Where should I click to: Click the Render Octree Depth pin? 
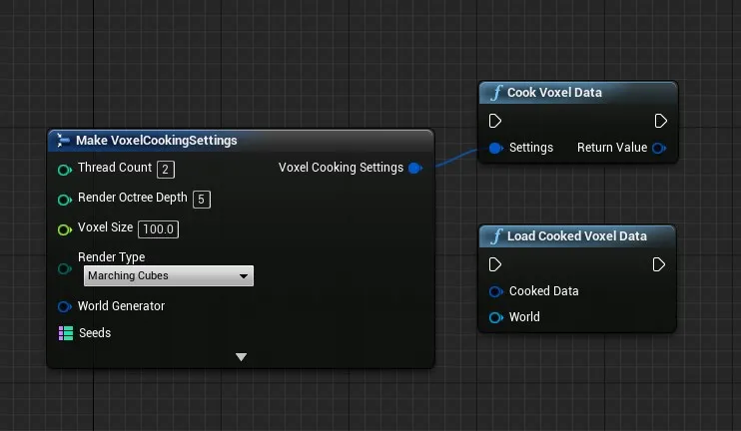pyautogui.click(x=65, y=199)
